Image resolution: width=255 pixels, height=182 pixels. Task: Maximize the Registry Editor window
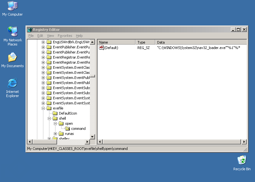(238, 30)
